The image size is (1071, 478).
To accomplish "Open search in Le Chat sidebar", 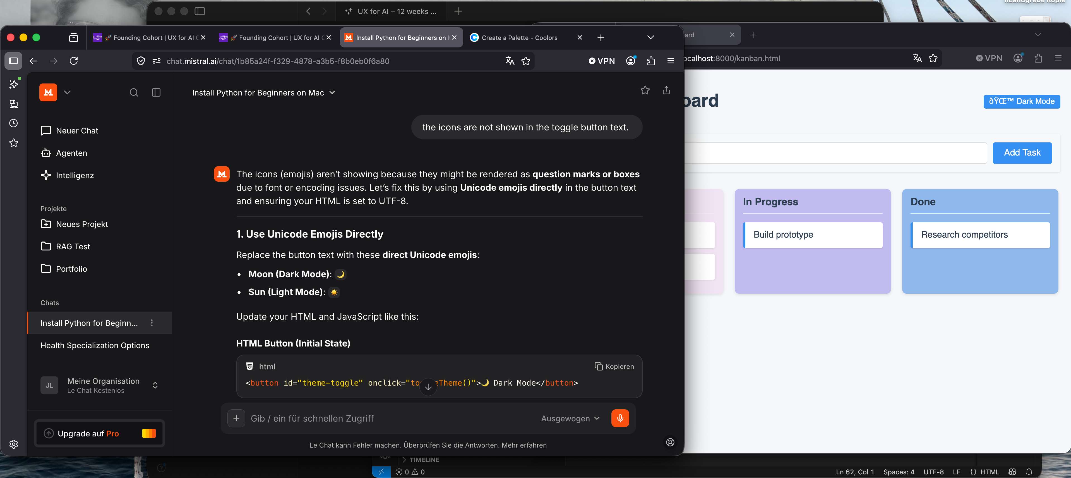I will click(134, 92).
